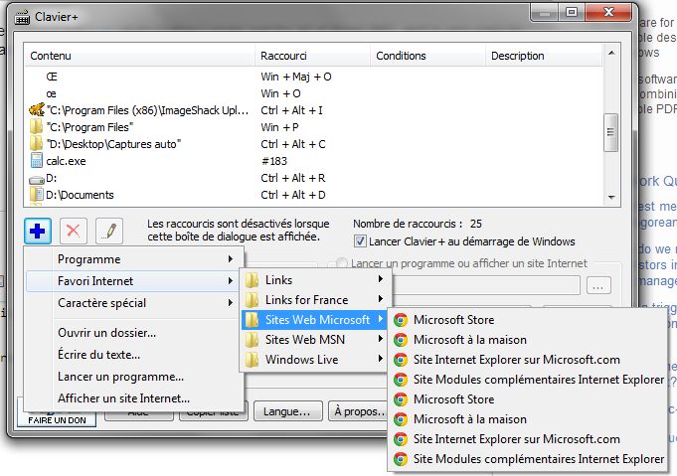Select the first Microsoft Store favorite
Viewport: 677px width, 476px height.
point(527,320)
